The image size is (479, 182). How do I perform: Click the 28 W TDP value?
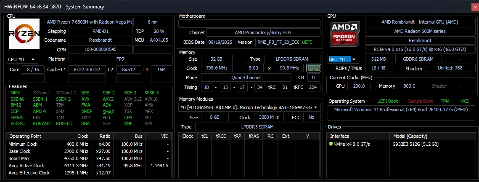[x=159, y=31]
